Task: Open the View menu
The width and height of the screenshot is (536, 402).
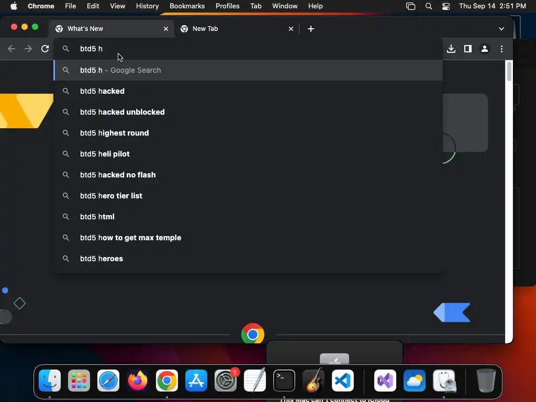Action: [117, 6]
